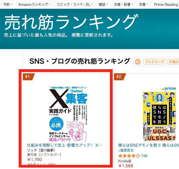The image size is (179, 169).
Task: Click the orange S extension icon
Action: (x=138, y=62)
